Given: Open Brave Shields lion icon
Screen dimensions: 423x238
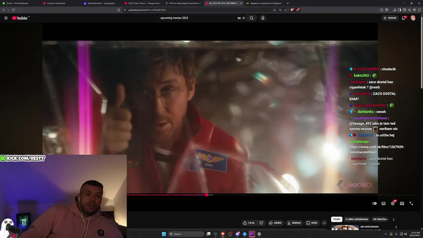Looking at the screenshot, I should pyautogui.click(x=292, y=10).
